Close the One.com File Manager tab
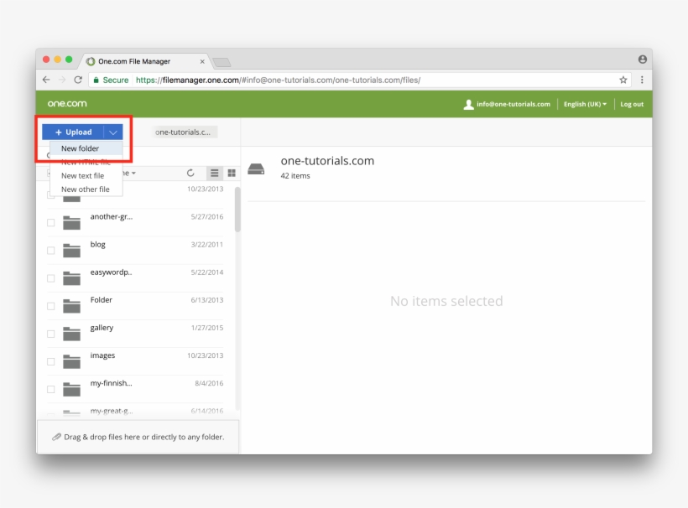Screen dimensions: 688x508 coord(202,61)
